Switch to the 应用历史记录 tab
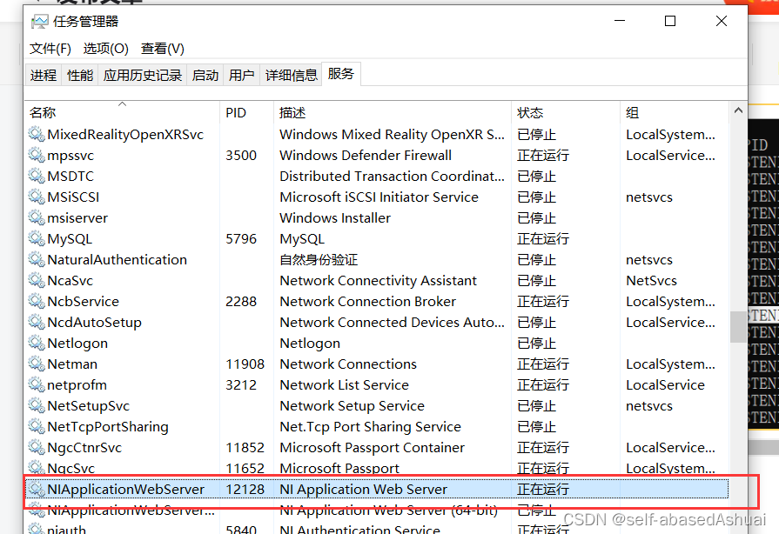This screenshot has width=779, height=534. tap(143, 75)
